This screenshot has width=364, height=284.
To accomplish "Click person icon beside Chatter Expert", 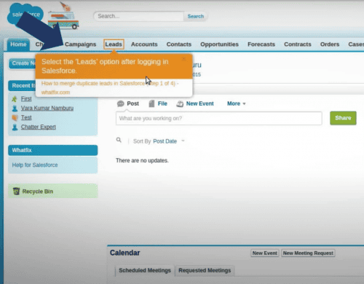I will pyautogui.click(x=15, y=127).
